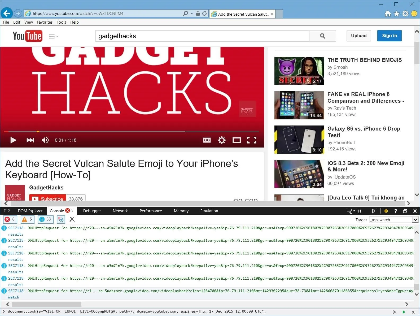Switch to the Network tab
Image resolution: width=420 pixels, height=316 pixels.
120,211
